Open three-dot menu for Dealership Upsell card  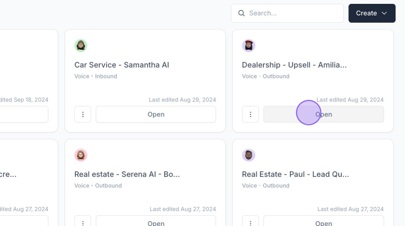tap(250, 114)
